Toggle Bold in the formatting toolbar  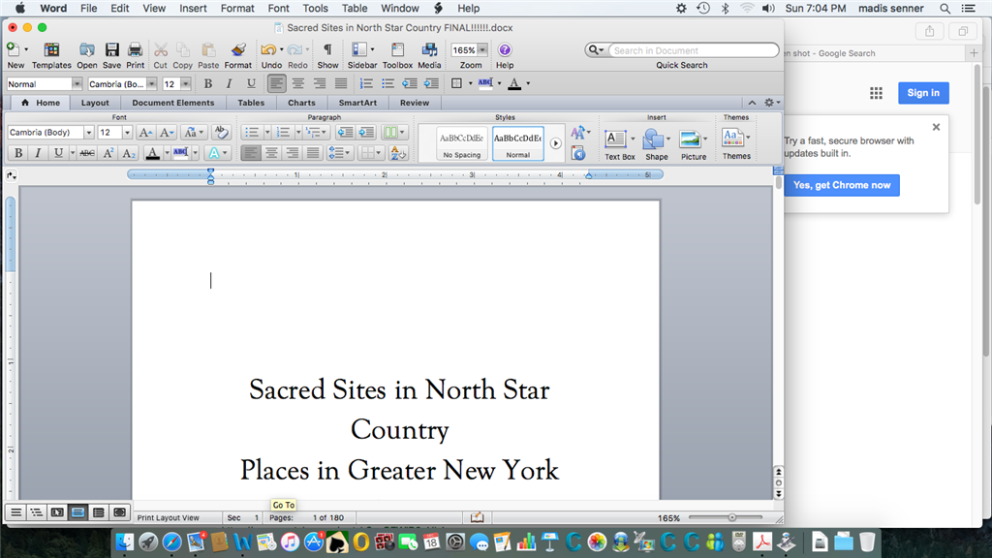[x=207, y=83]
